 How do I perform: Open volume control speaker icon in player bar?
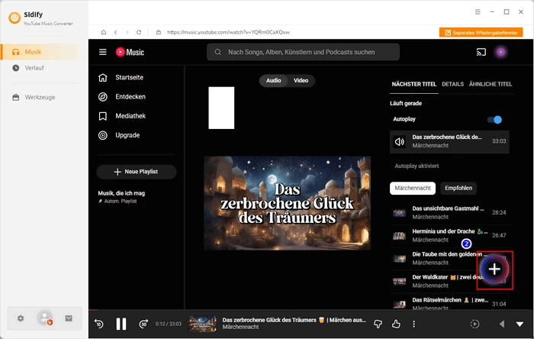point(501,324)
